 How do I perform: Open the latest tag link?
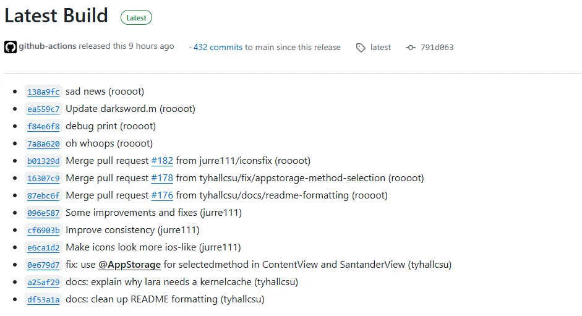(x=380, y=47)
